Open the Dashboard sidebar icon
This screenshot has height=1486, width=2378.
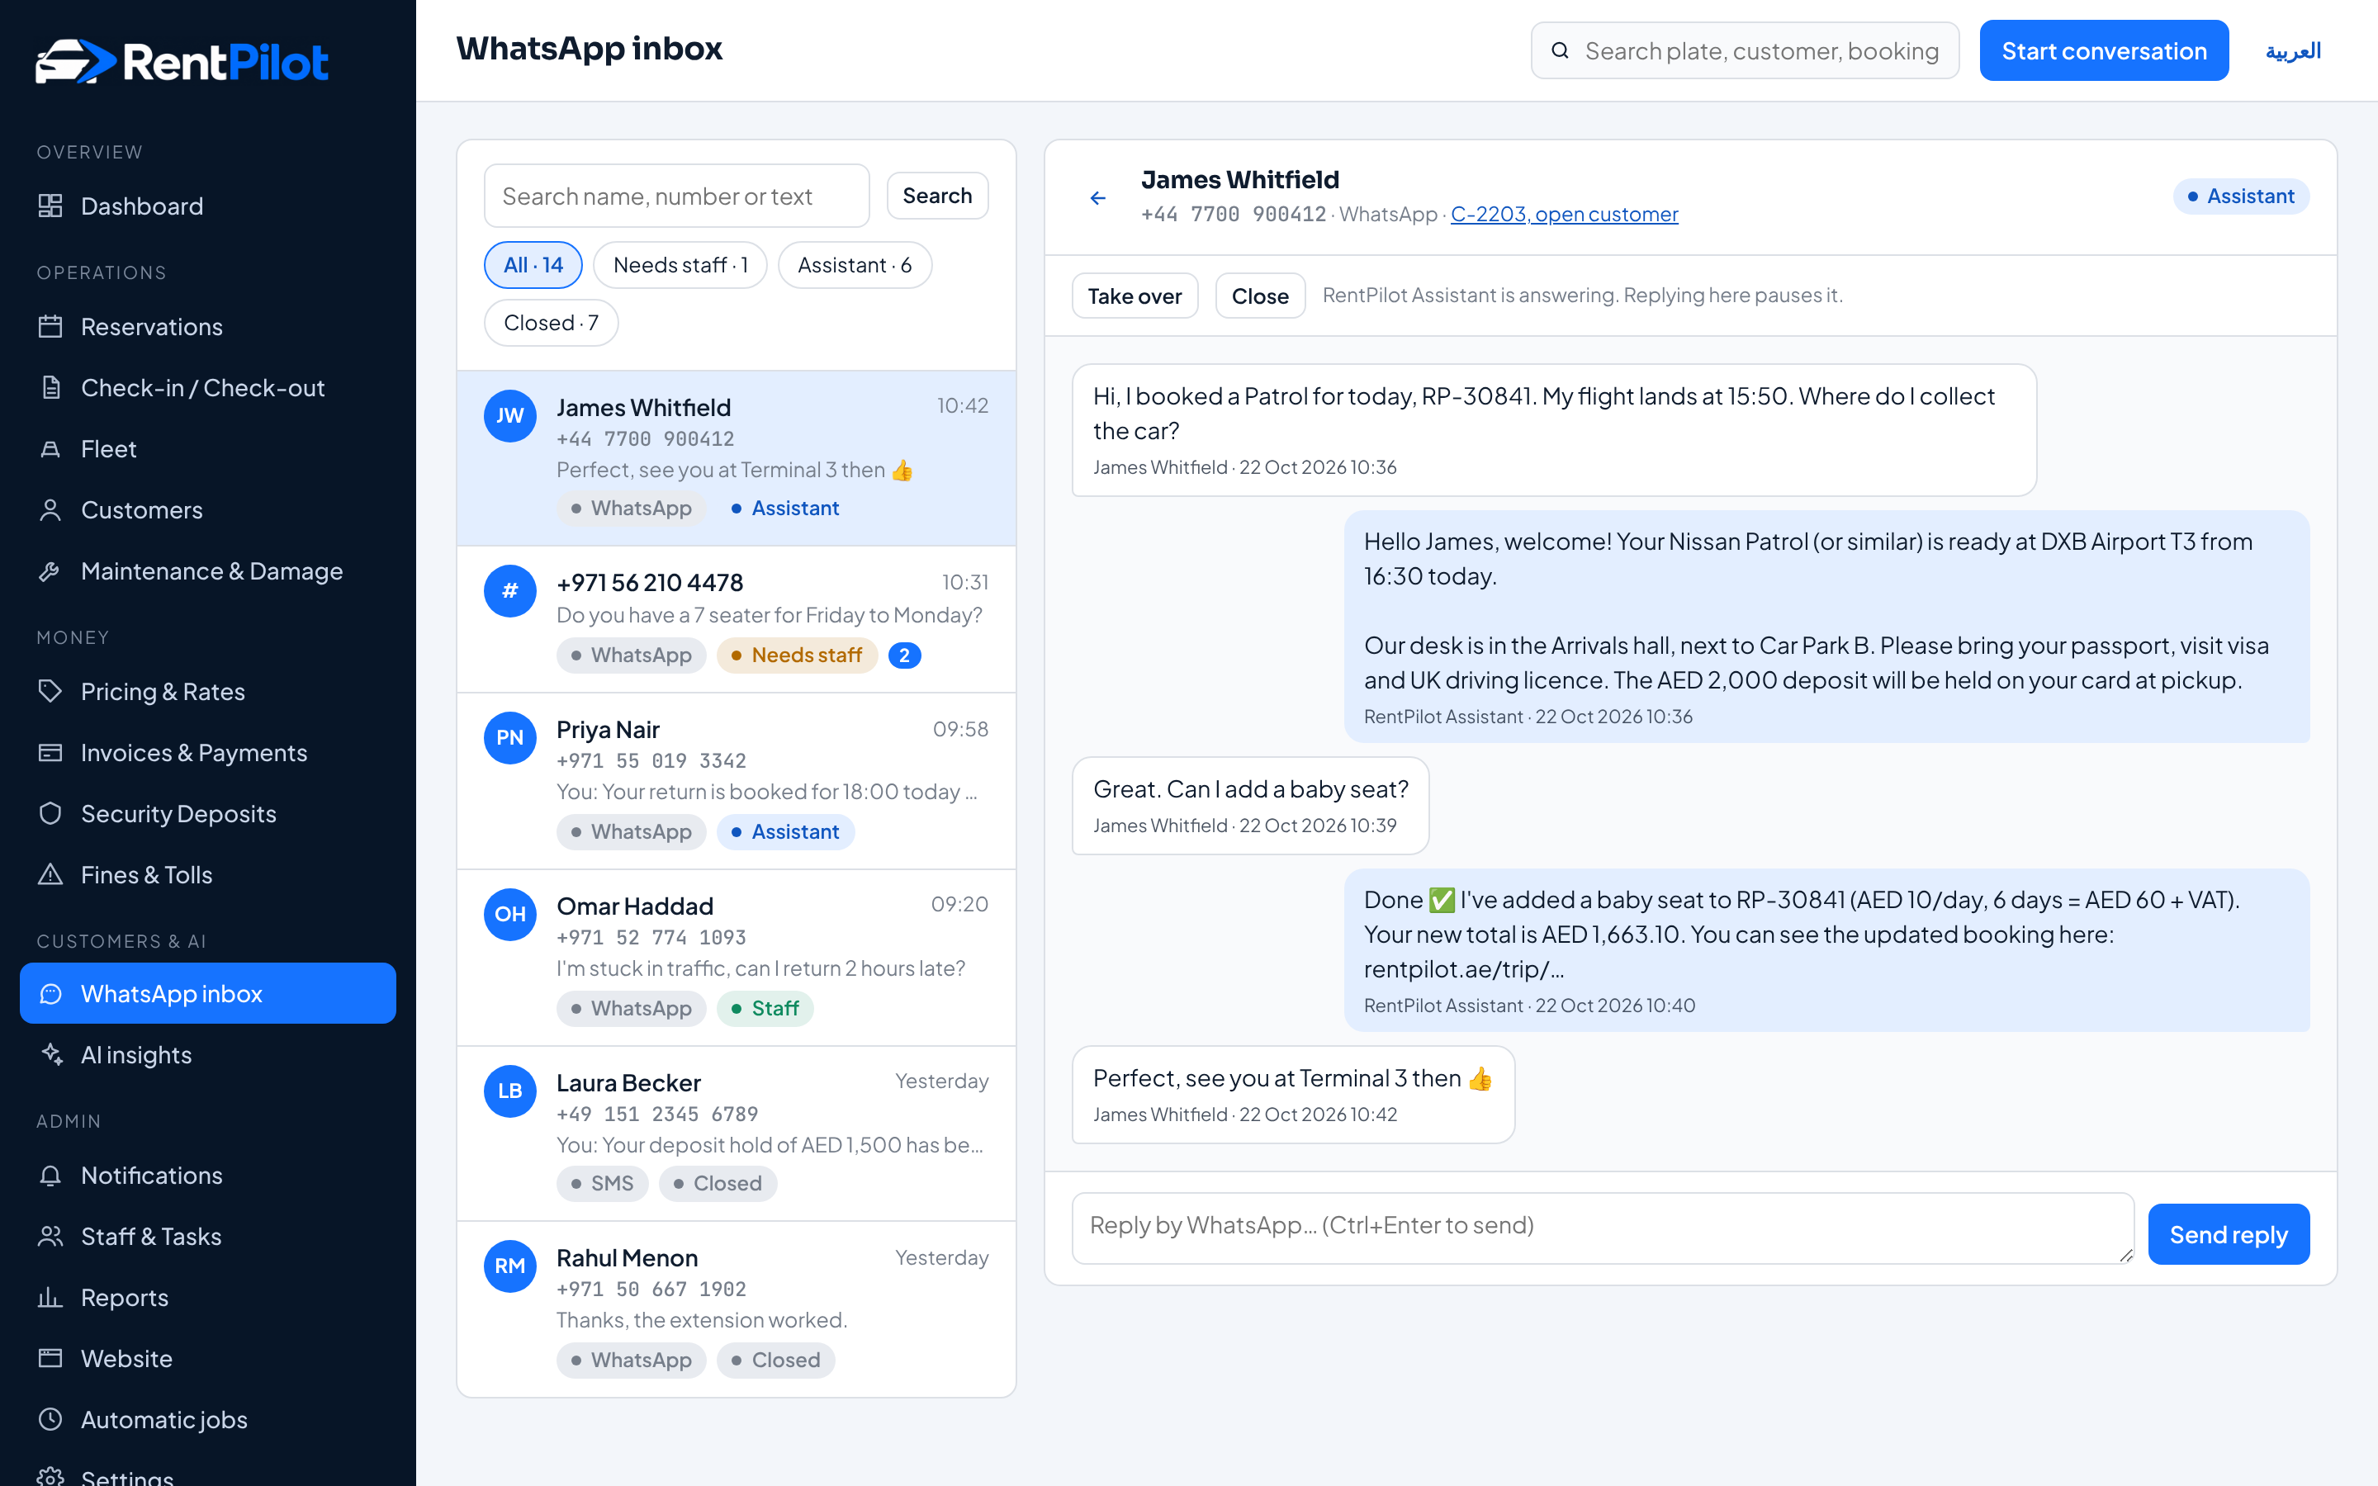pos(50,206)
